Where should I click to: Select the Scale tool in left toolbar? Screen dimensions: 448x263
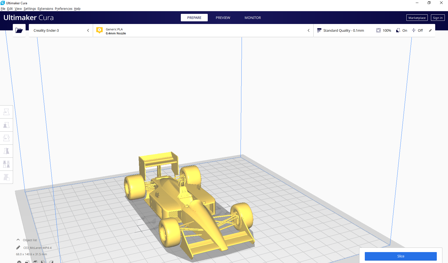coord(6,125)
